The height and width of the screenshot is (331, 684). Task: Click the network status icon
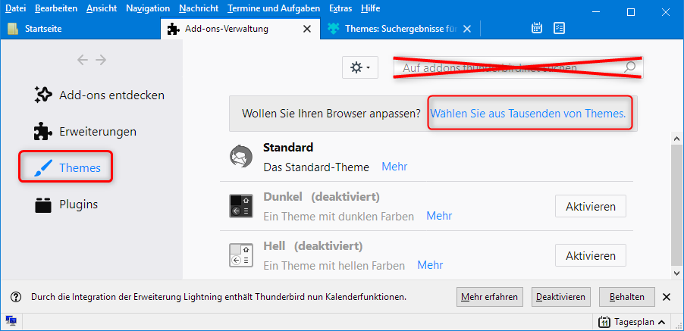12,322
